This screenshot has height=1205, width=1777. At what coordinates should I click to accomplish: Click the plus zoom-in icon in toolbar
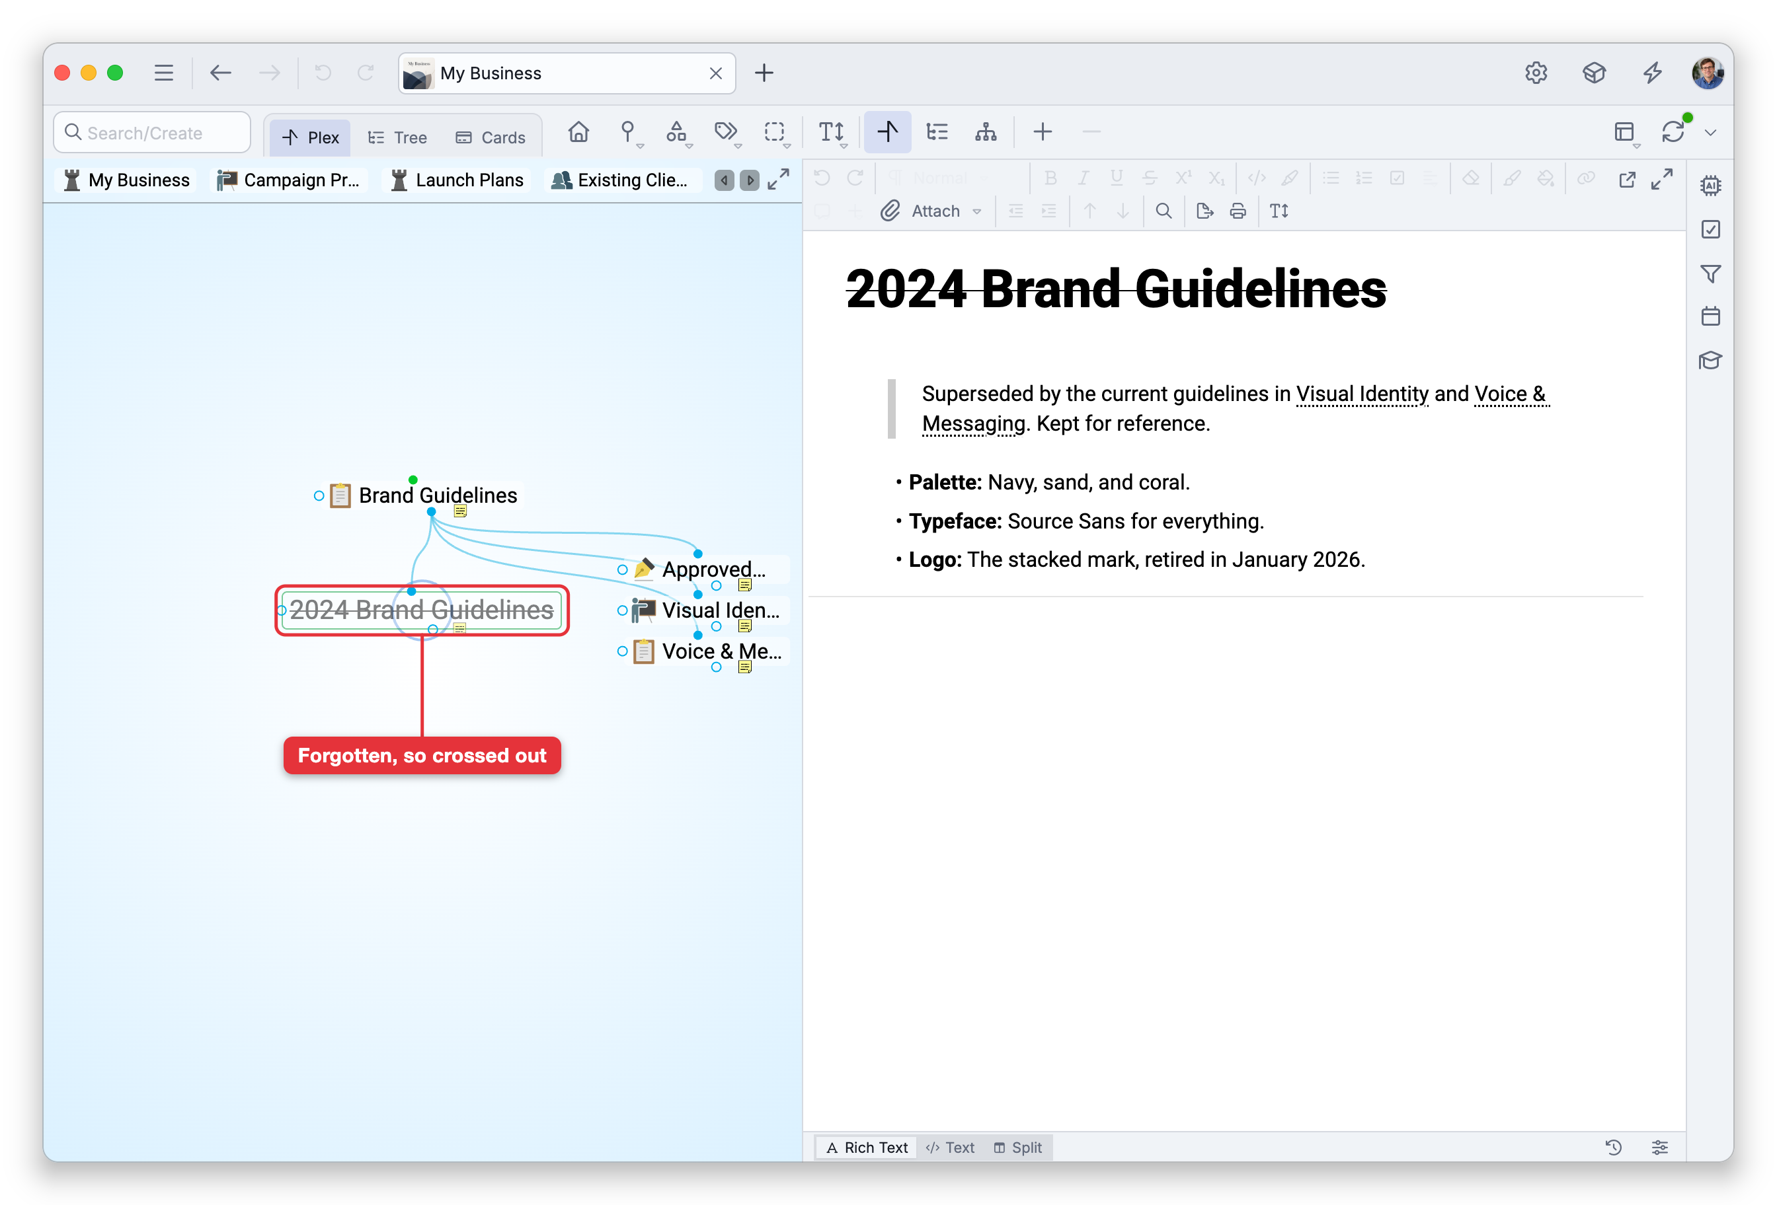[x=1043, y=132]
